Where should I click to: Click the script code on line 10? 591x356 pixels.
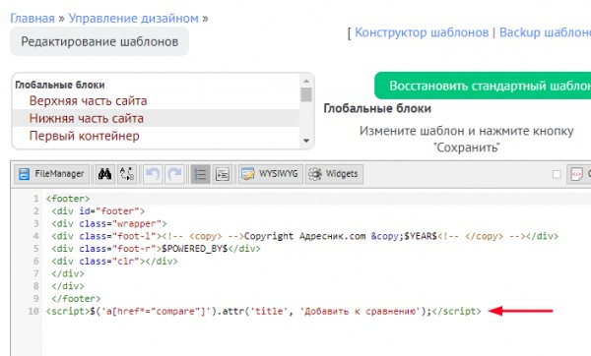coord(263,311)
